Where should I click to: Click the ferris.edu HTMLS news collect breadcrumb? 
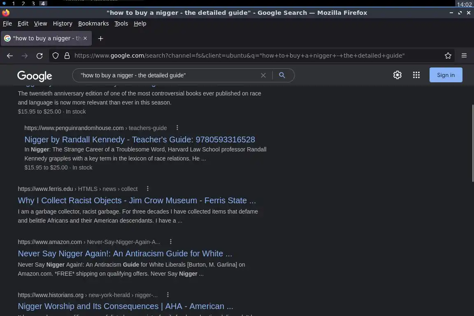tap(78, 189)
